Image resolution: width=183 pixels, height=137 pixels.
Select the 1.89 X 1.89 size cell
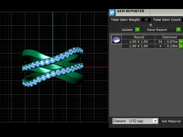coord(138,46)
